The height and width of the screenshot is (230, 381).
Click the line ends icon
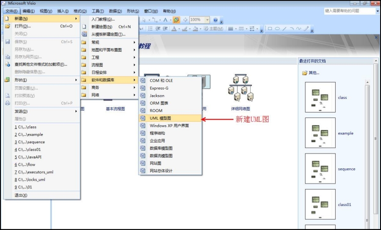[x=252, y=29]
